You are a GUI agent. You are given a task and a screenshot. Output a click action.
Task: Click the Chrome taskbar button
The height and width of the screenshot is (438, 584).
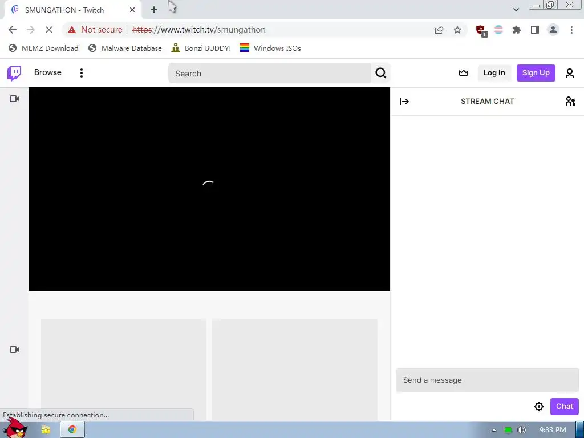click(x=72, y=430)
